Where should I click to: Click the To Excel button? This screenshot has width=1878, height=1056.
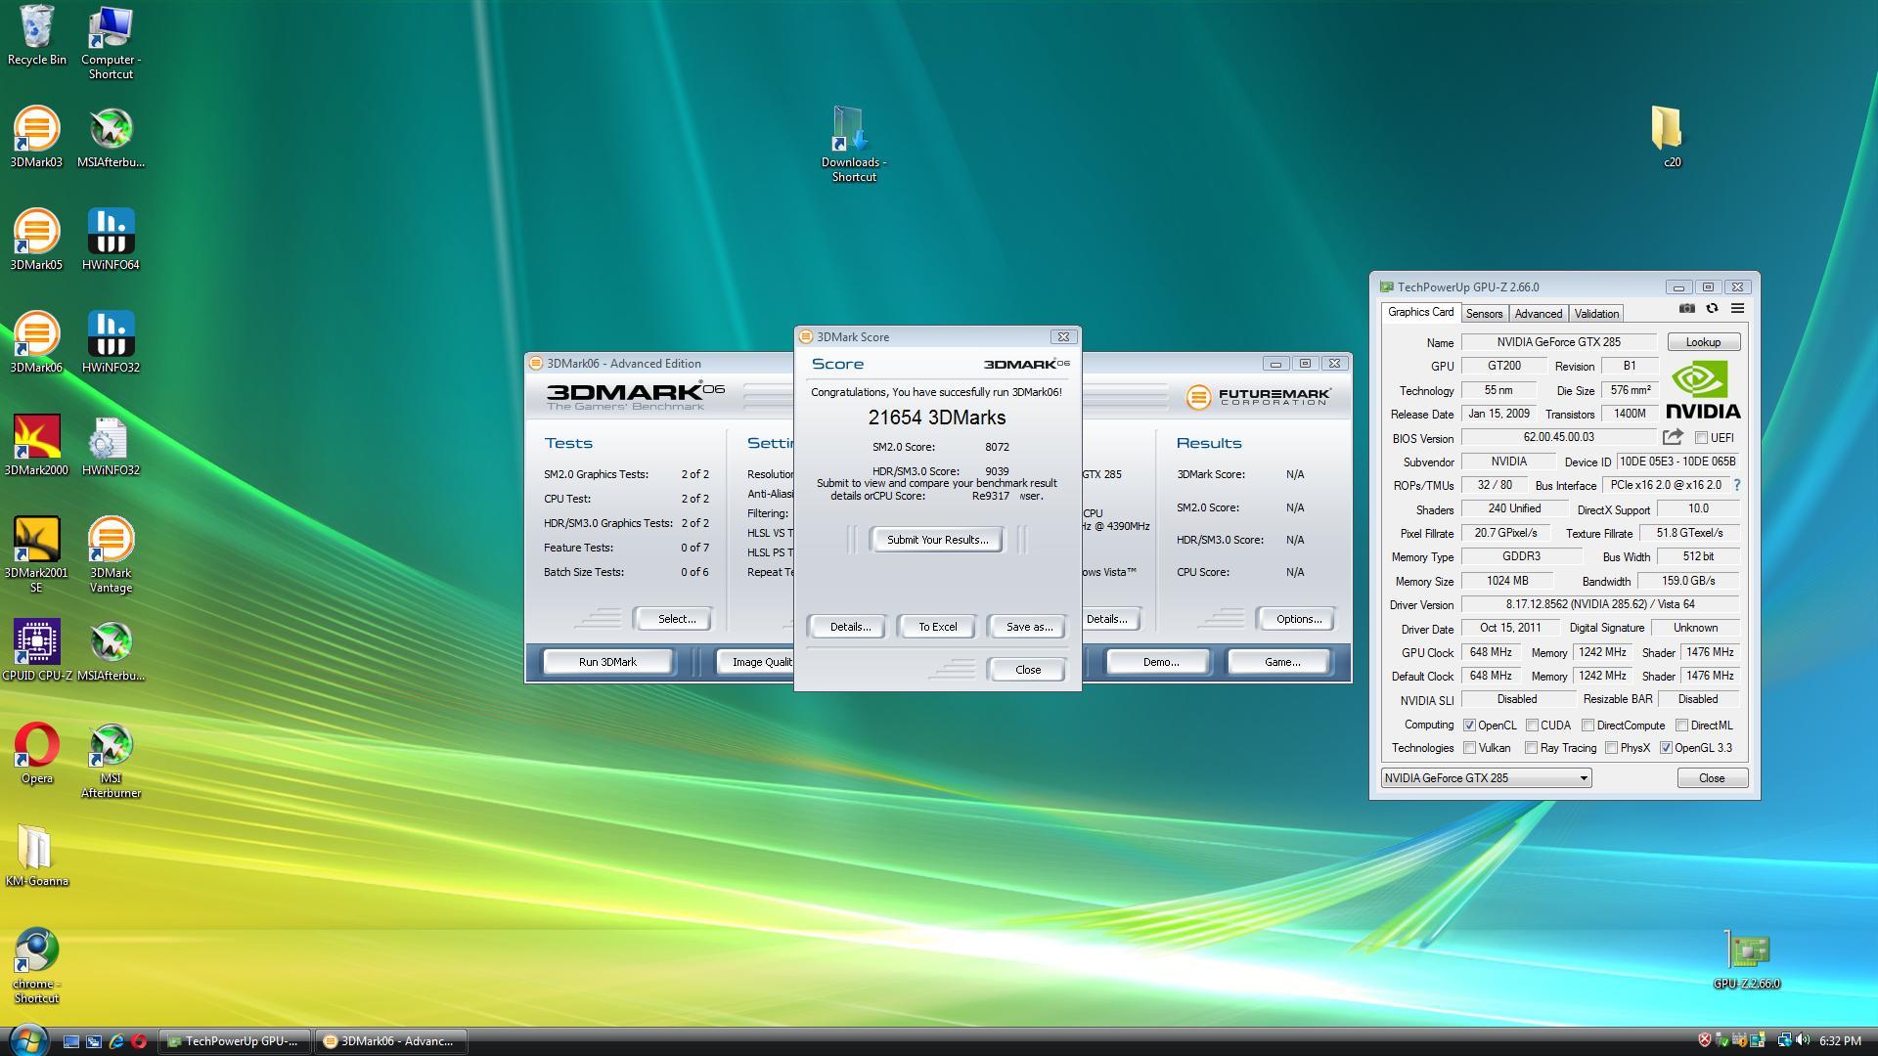click(936, 627)
